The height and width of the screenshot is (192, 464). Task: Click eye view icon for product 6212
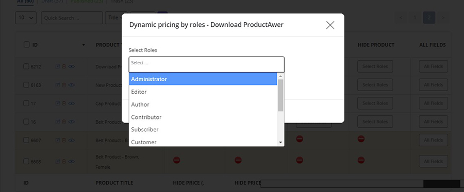(x=71, y=67)
